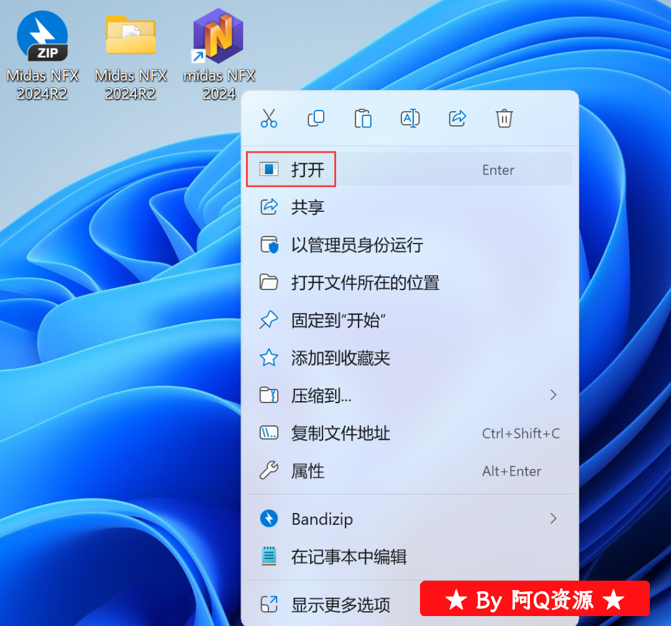Expand the 压缩到... submenu

(409, 396)
